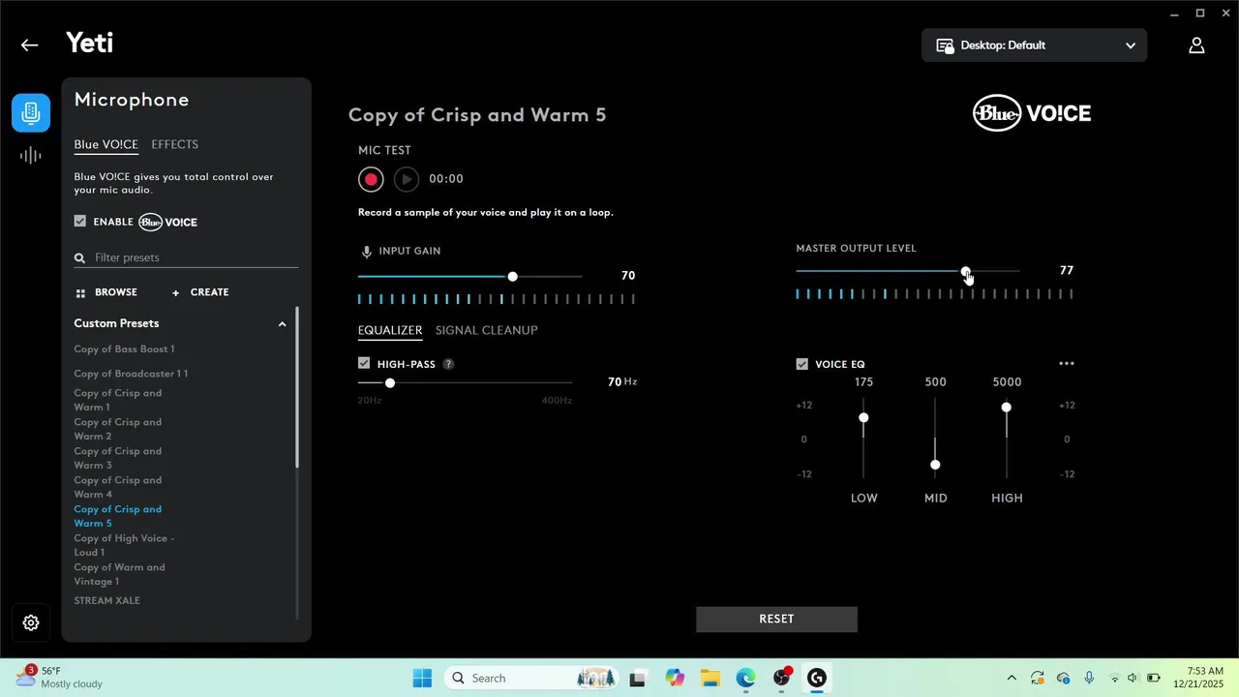Open Voice EQ three-dot options menu
Viewport: 1239px width, 697px height.
click(x=1067, y=364)
